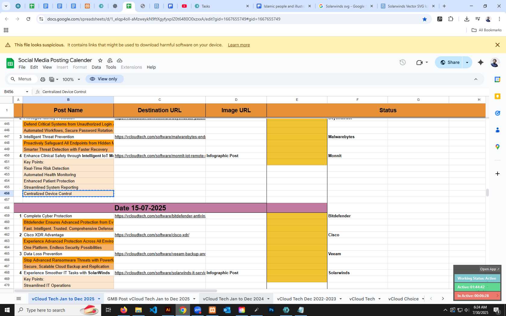This screenshot has width=506, height=316.
Task: Open GMB Post vCloud Tech tab menu arrow
Action: (x=194, y=299)
